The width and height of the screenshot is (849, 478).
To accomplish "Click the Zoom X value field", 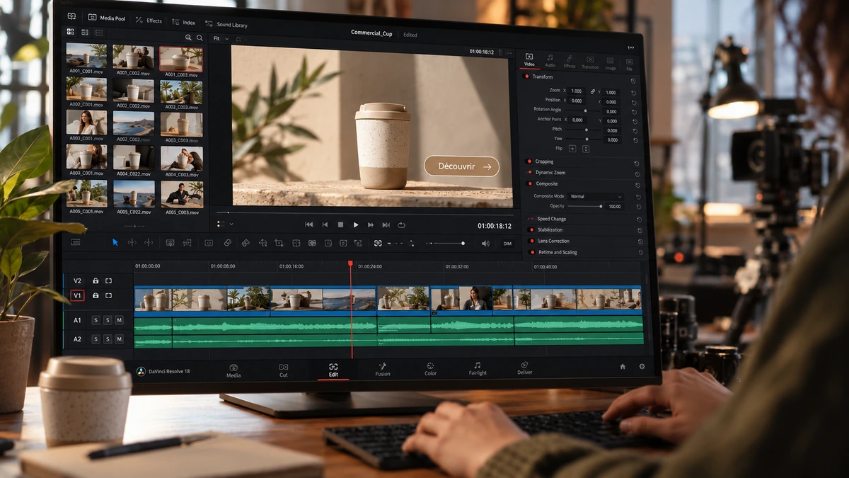I will 577,91.
